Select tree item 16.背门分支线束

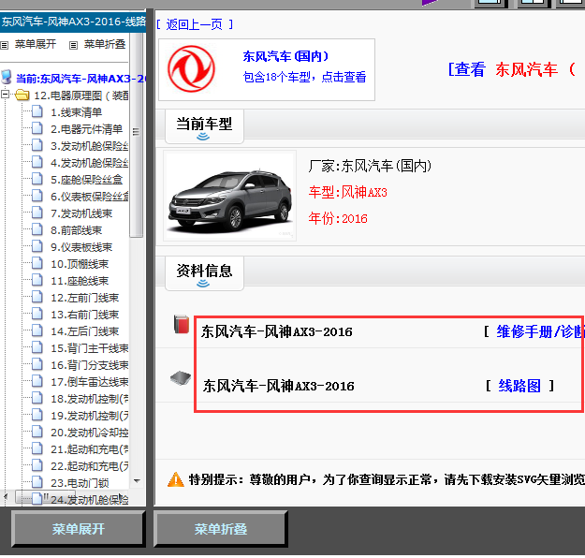pos(90,365)
